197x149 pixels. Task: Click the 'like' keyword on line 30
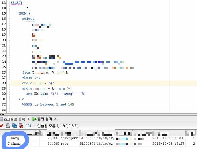44,94
